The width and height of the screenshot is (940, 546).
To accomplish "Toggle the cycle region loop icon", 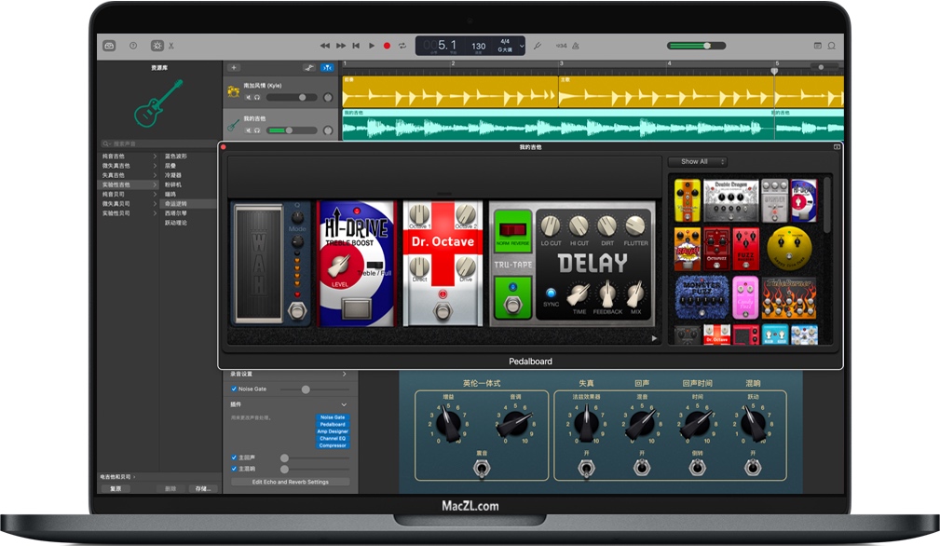I will 402,45.
